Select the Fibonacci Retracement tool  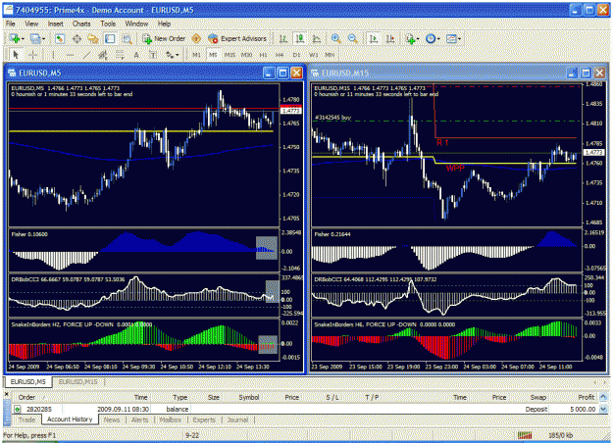[x=120, y=55]
